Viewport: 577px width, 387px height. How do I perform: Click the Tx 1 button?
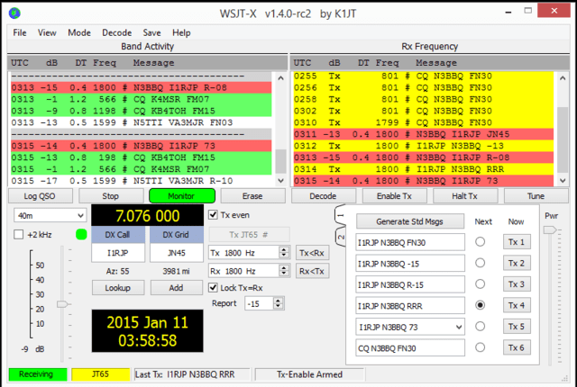click(x=517, y=242)
